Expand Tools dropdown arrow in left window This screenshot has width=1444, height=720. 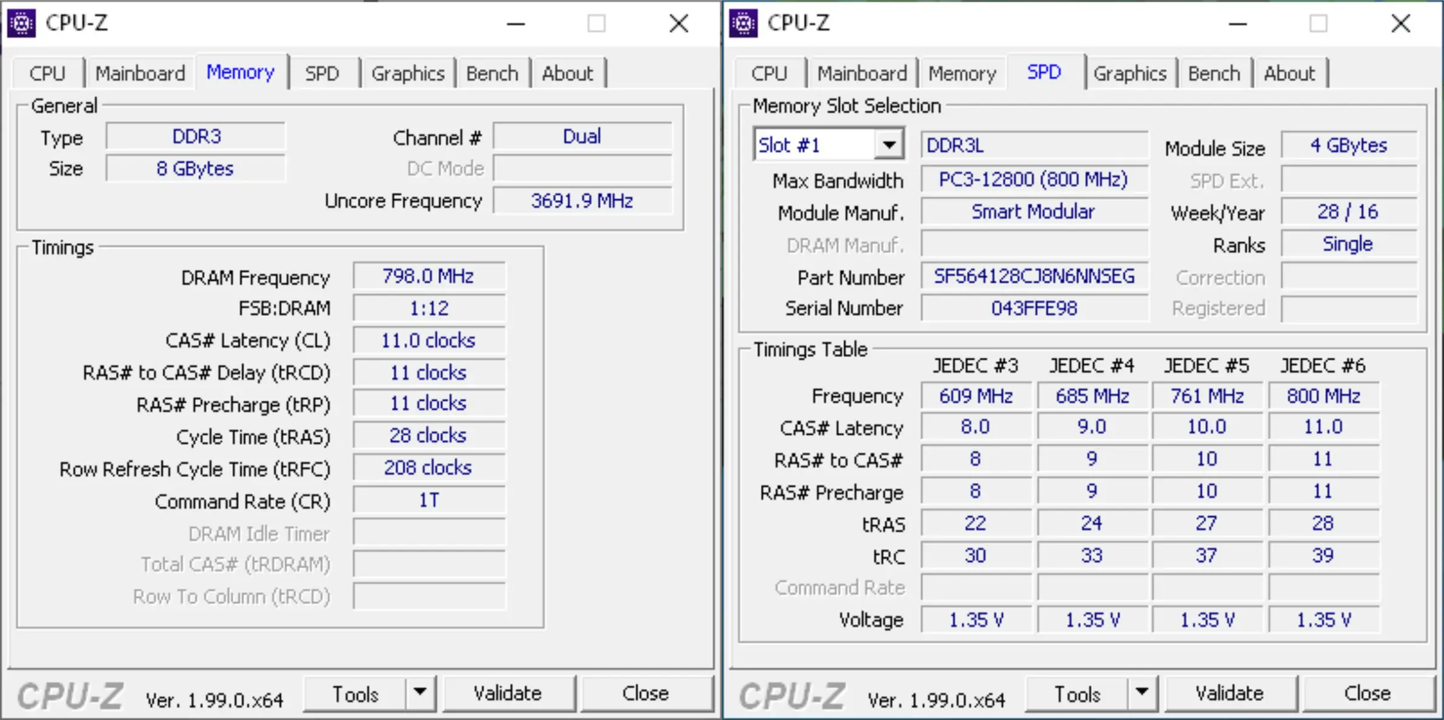click(x=420, y=693)
